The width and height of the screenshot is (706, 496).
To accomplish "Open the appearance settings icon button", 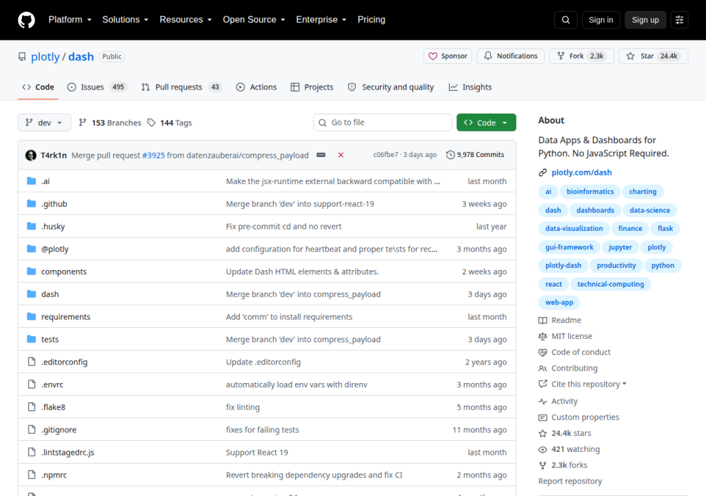I will [679, 20].
